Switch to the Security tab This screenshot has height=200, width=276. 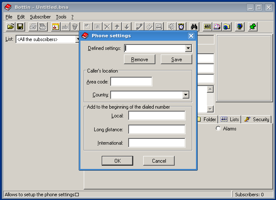(x=257, y=119)
